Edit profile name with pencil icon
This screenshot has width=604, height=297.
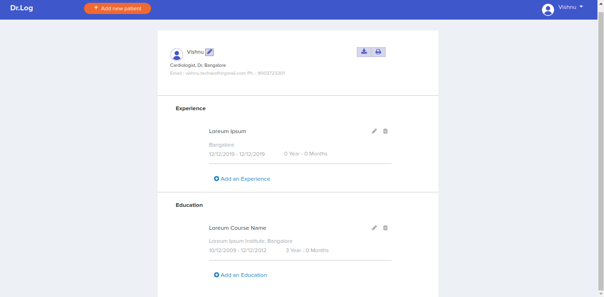tap(209, 52)
